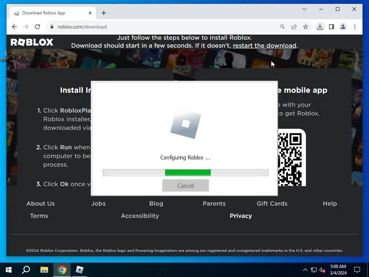The height and width of the screenshot is (277, 369).
Task: Open the Accessibility footer link
Action: [x=140, y=216]
